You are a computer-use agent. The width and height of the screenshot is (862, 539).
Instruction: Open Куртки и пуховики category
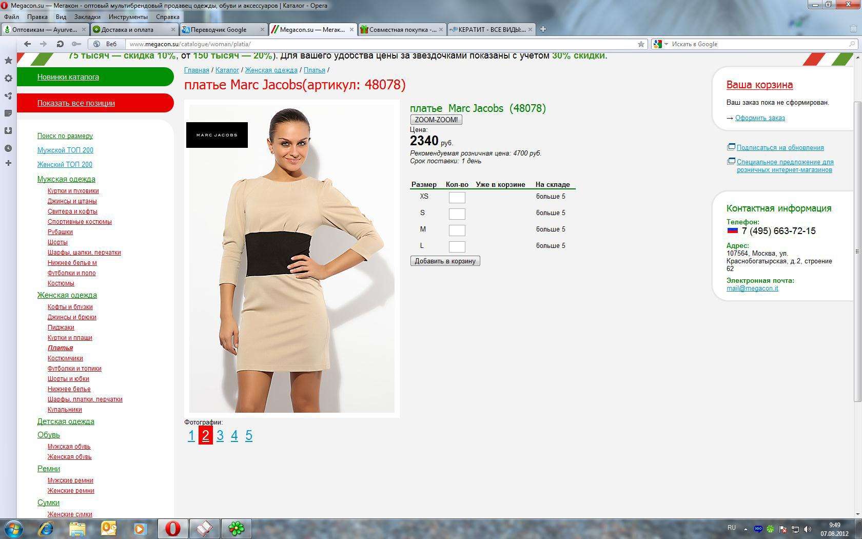[x=73, y=191]
